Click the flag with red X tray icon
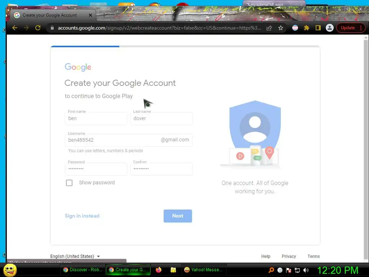The height and width of the screenshot is (277, 369). point(289,270)
